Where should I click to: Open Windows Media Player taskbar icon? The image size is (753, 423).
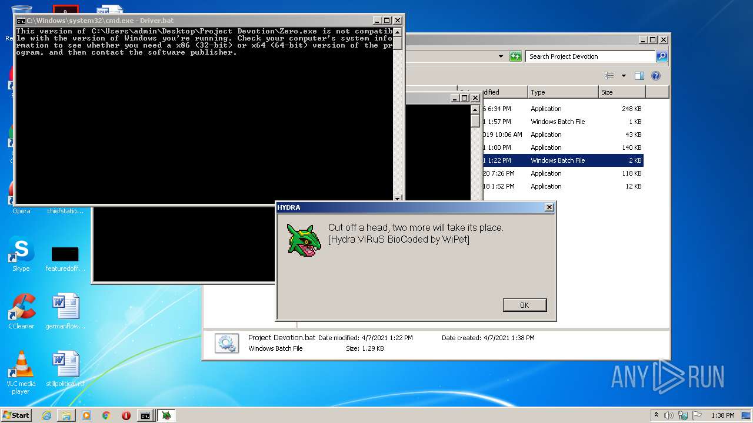(86, 415)
